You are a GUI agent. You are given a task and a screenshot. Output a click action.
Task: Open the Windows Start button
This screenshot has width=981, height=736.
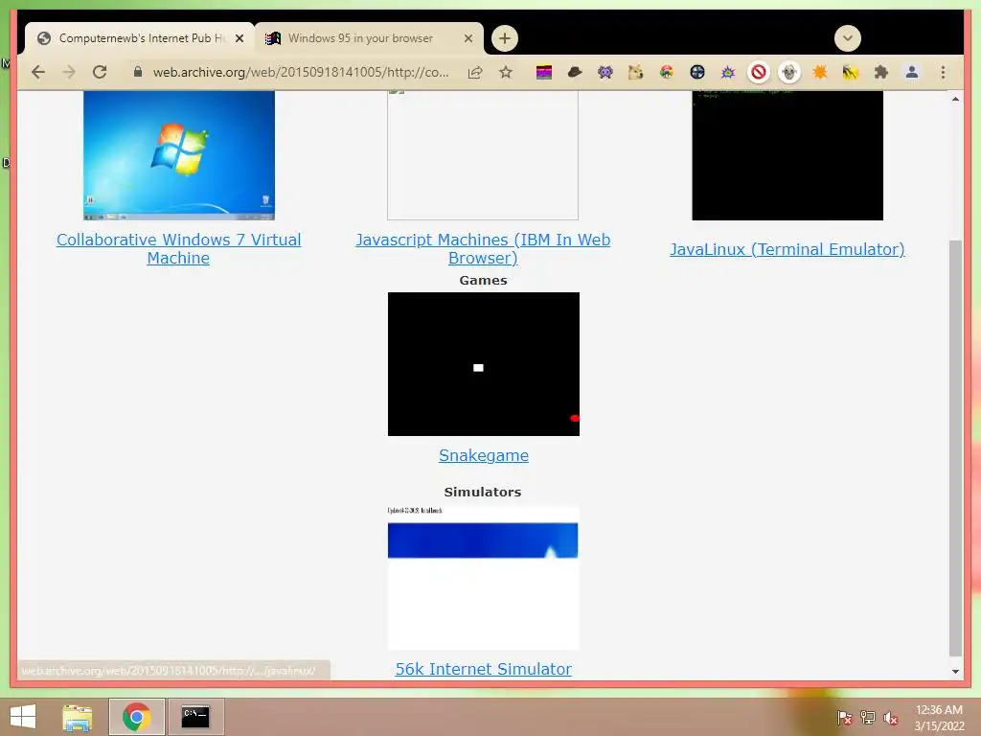(23, 717)
